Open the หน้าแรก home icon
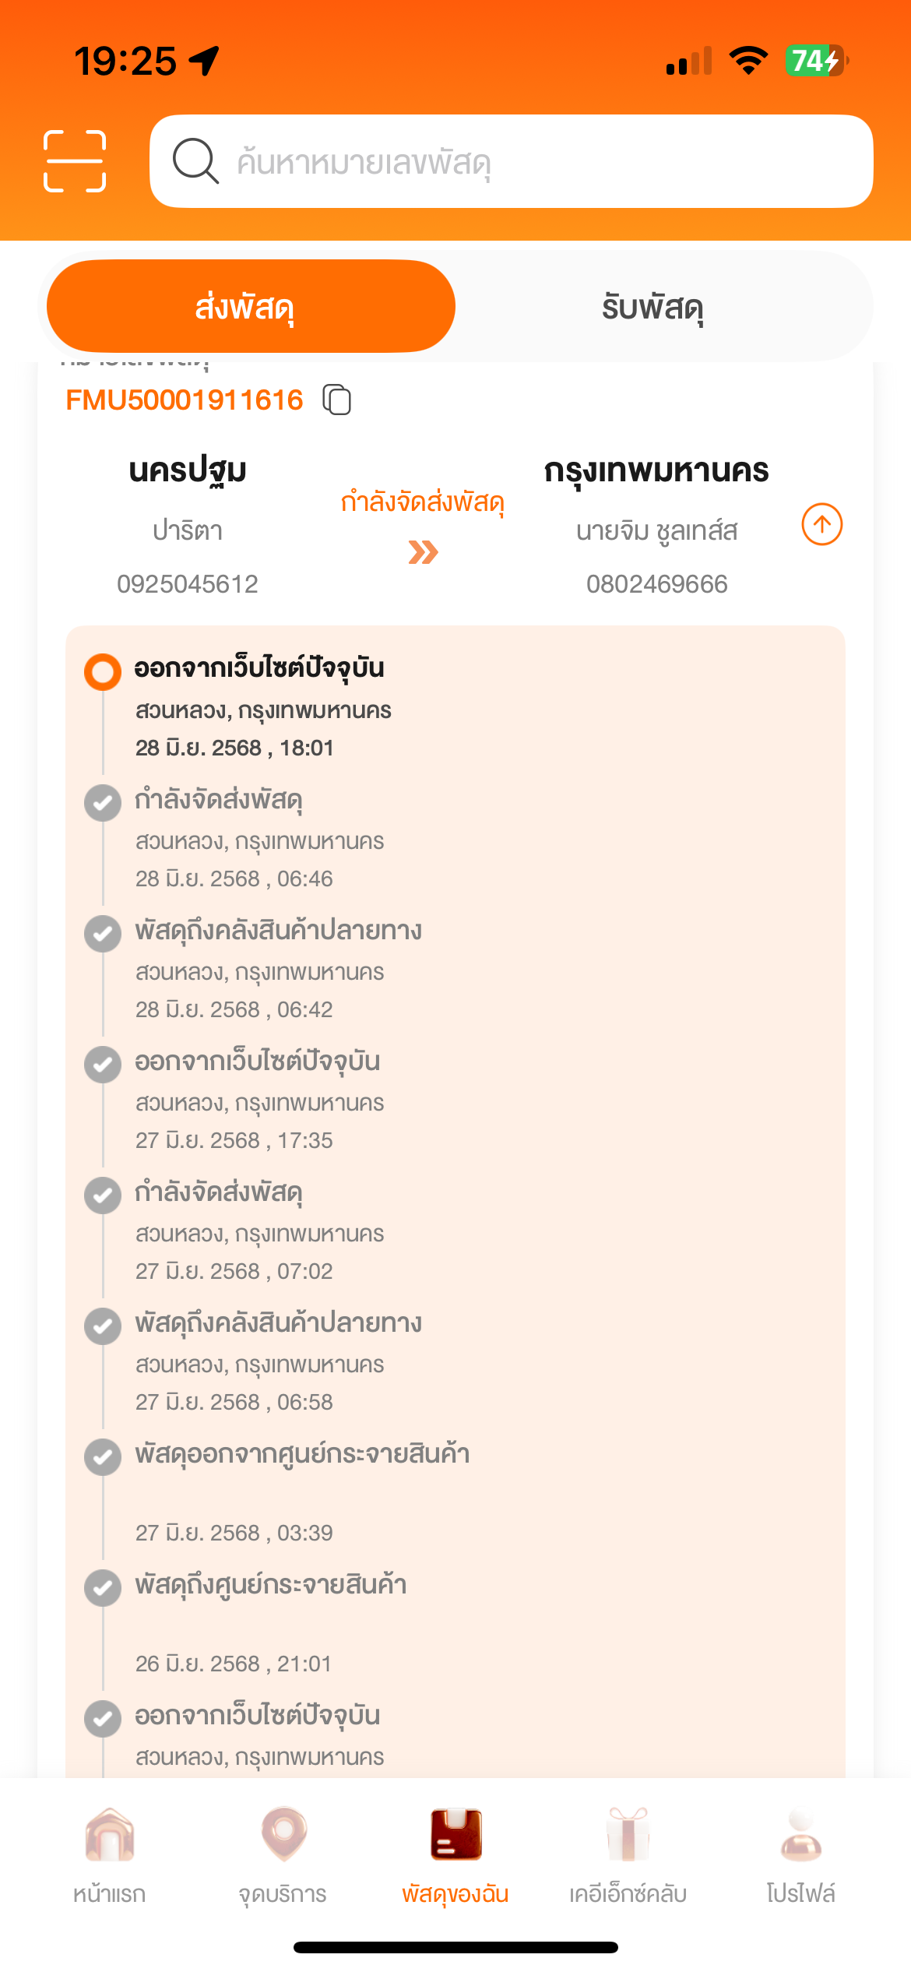 point(110,1836)
